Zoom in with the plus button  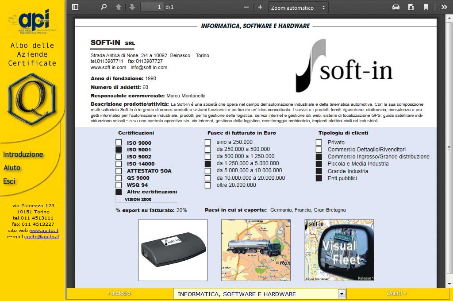pyautogui.click(x=260, y=7)
